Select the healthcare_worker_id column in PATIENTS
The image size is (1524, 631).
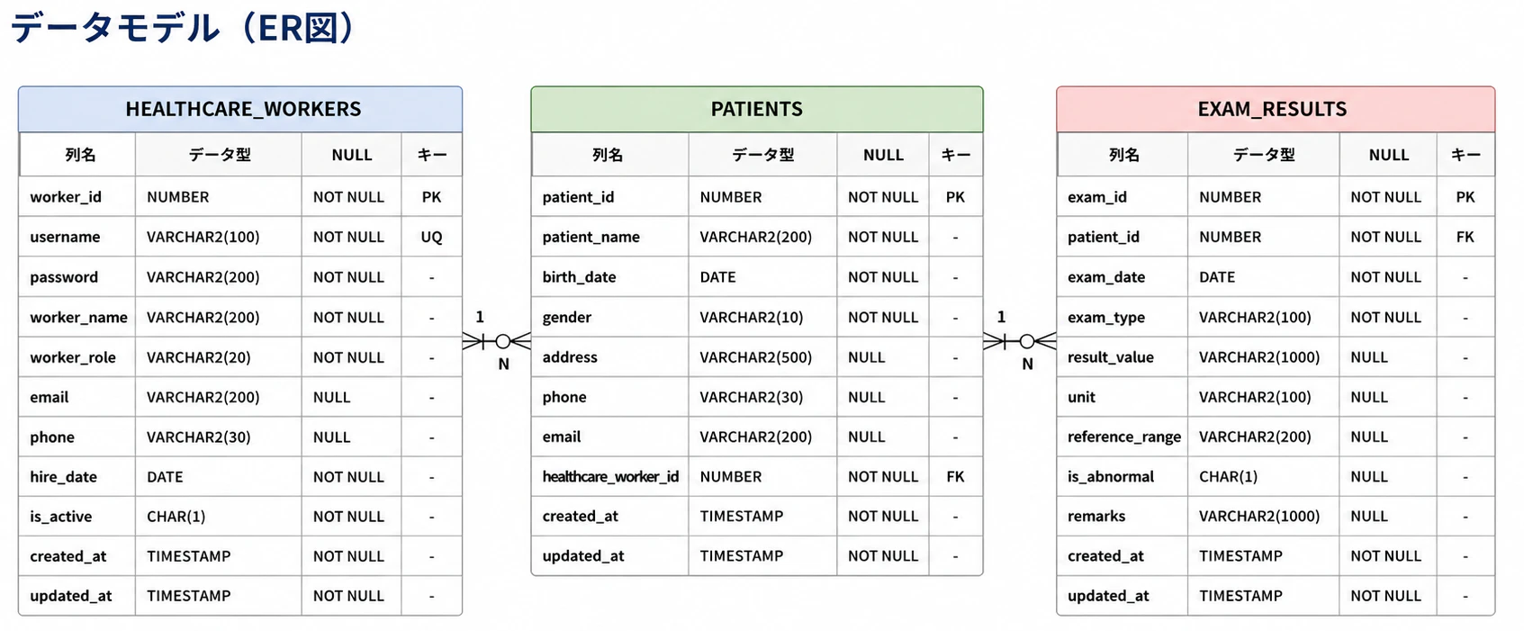610,476
